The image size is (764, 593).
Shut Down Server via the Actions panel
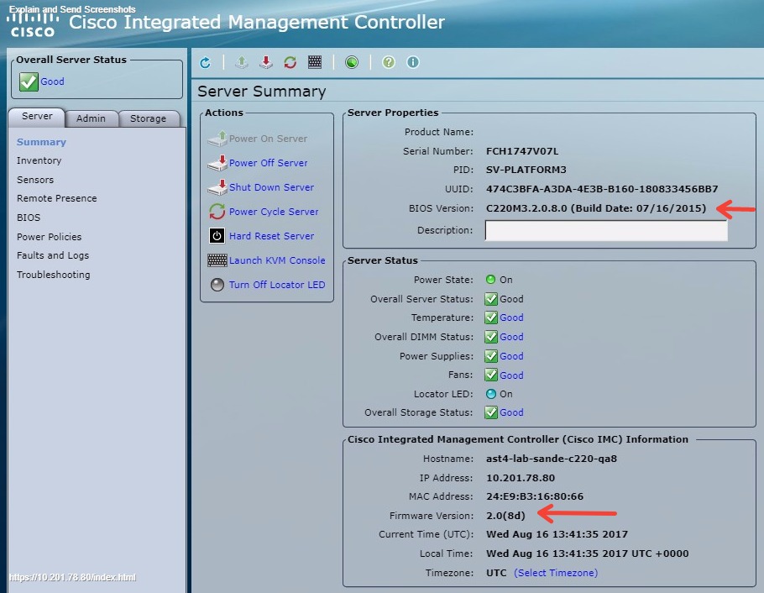tap(272, 187)
